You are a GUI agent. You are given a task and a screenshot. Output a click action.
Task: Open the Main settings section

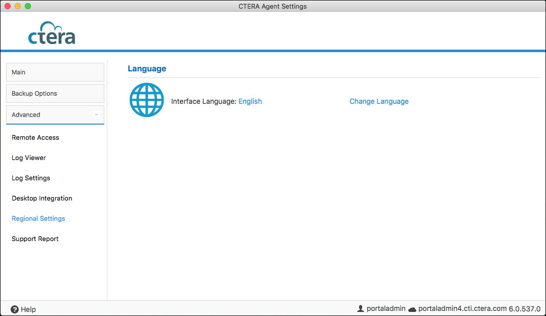pyautogui.click(x=55, y=72)
